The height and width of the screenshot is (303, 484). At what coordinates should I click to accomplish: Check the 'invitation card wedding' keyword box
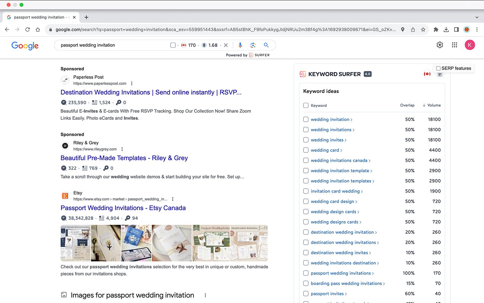coord(306,191)
